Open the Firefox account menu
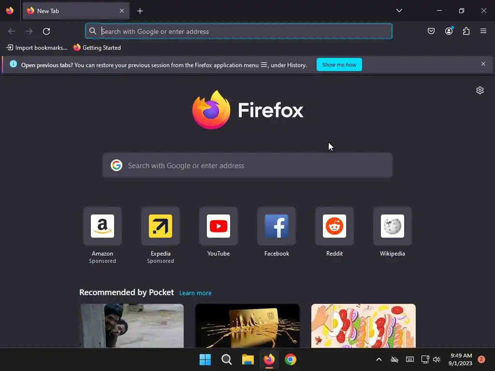The width and height of the screenshot is (495, 371). 449,31
